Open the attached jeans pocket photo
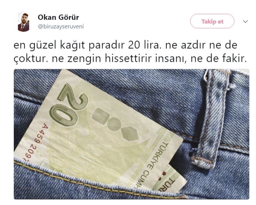 point(132,134)
